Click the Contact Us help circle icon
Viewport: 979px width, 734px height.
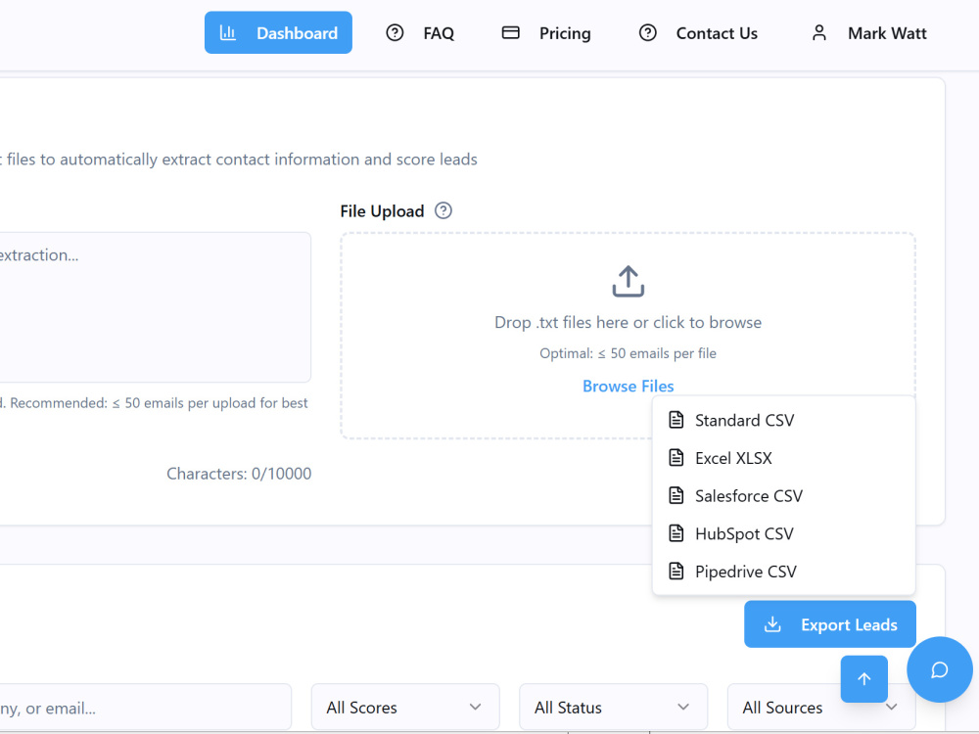click(647, 32)
